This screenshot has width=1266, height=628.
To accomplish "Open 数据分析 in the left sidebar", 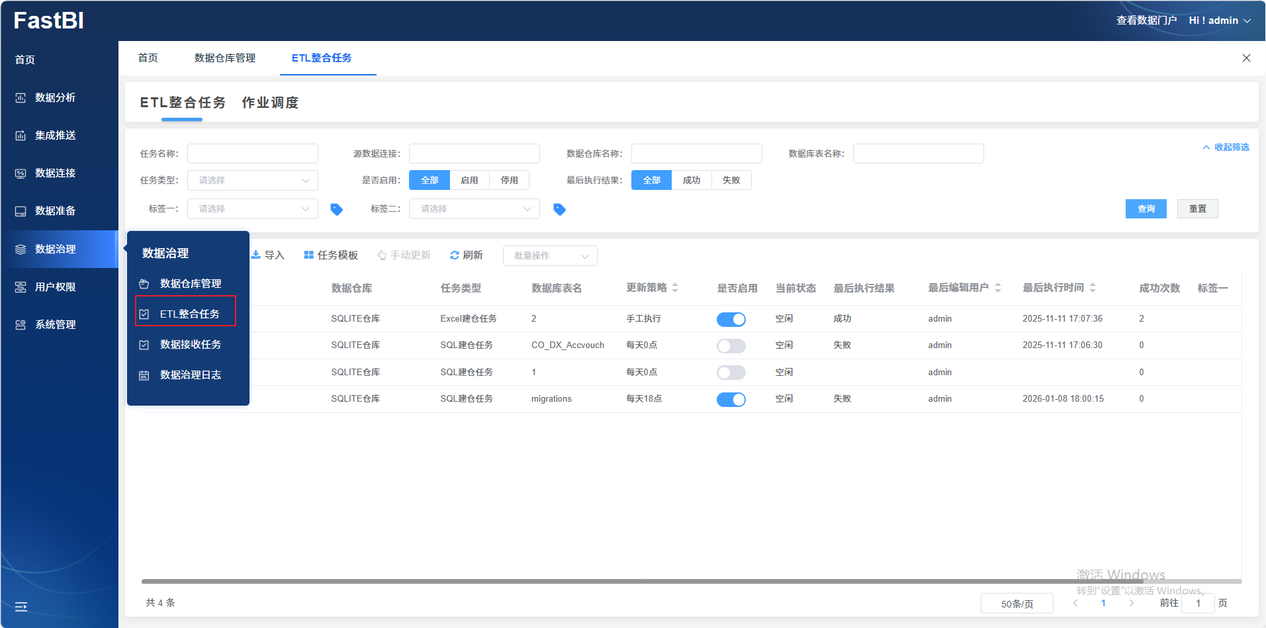I will point(55,97).
